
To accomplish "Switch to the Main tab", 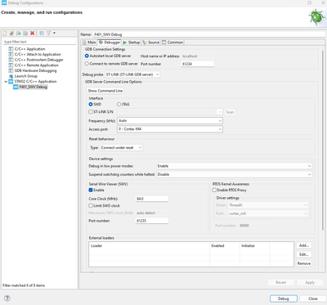I will click(x=89, y=43).
